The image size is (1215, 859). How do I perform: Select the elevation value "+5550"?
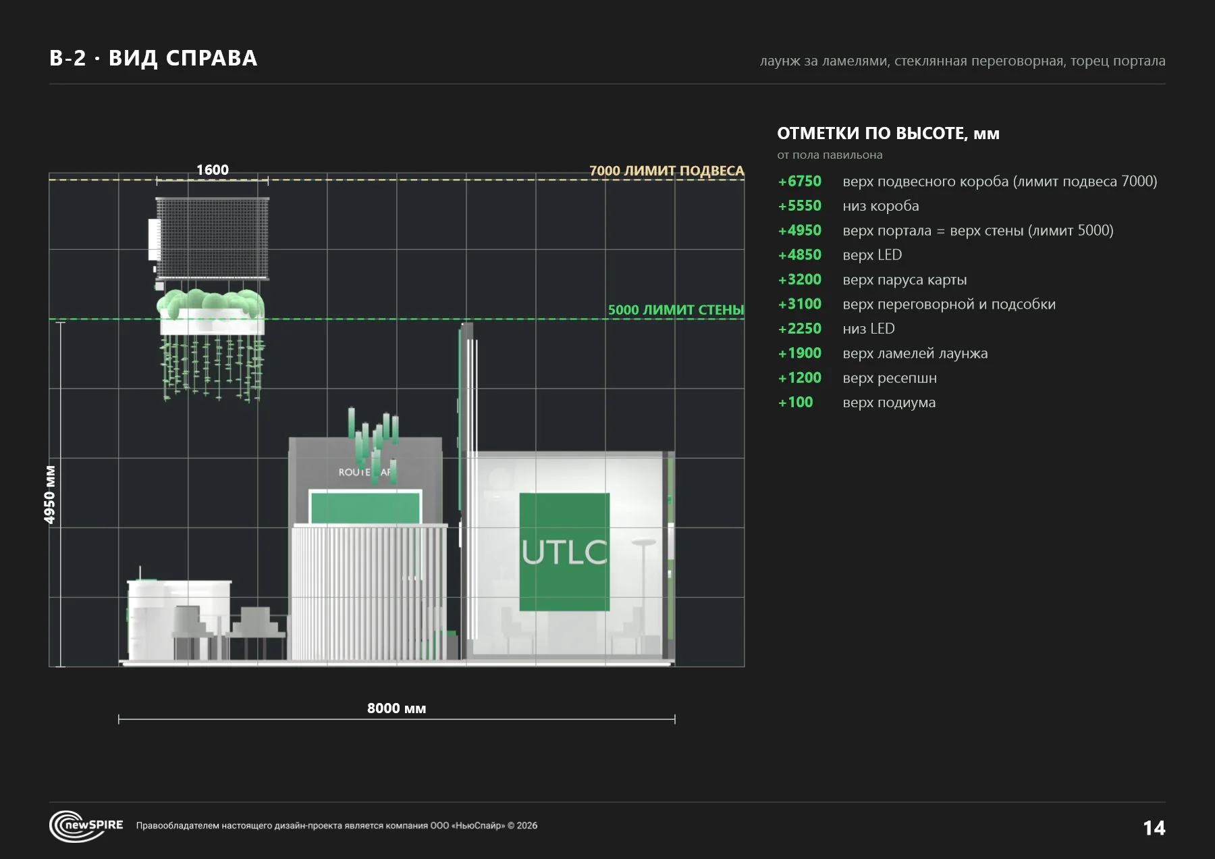tap(800, 205)
